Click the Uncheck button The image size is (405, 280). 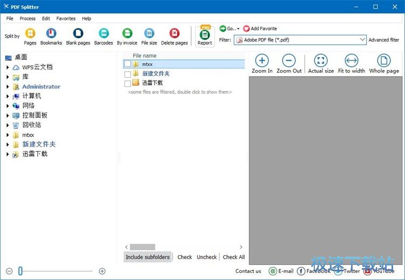point(207,257)
